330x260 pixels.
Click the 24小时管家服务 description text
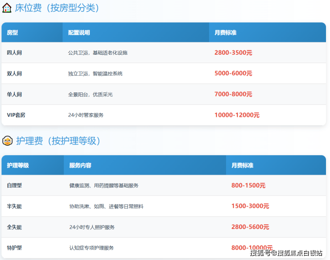[x=86, y=115]
